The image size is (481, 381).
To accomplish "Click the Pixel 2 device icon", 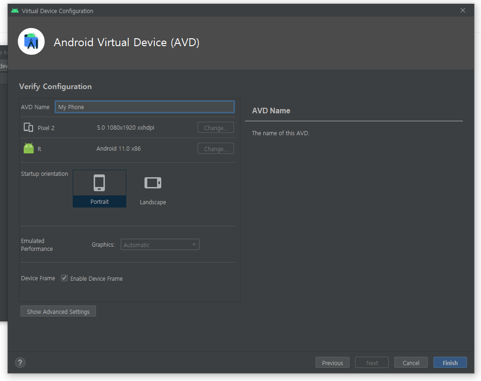I will coord(28,127).
